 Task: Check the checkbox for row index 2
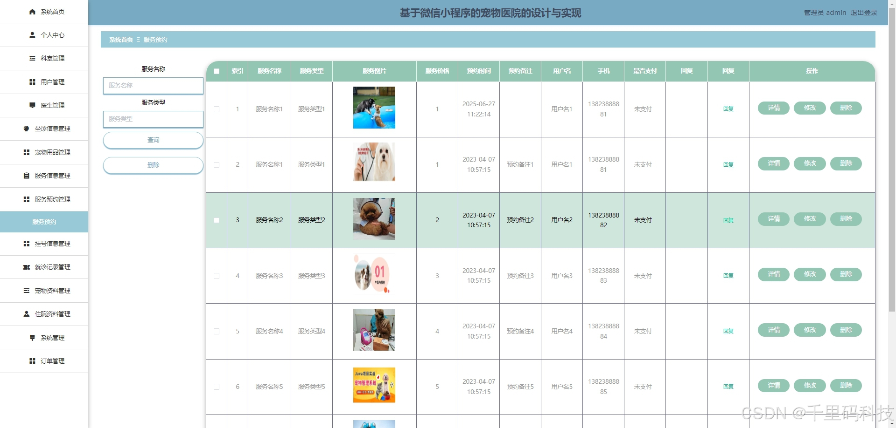pyautogui.click(x=217, y=165)
